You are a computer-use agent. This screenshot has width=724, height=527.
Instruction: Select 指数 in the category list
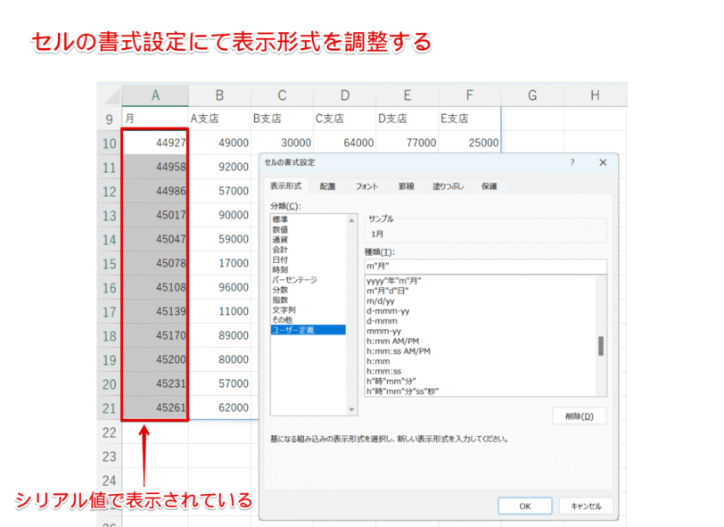[308, 301]
